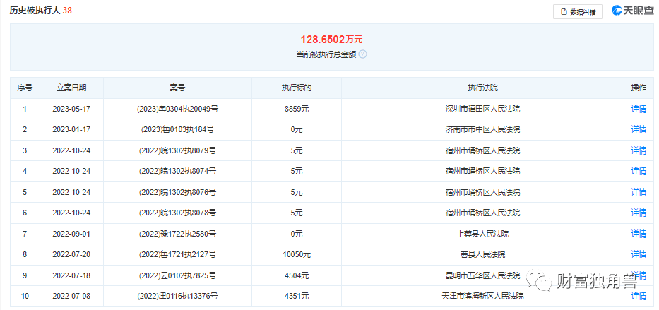The width and height of the screenshot is (659, 310).
Task: Click the court 天津市滨海新区人民法院
Action: [482, 296]
